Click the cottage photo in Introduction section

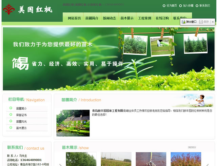(73, 123)
